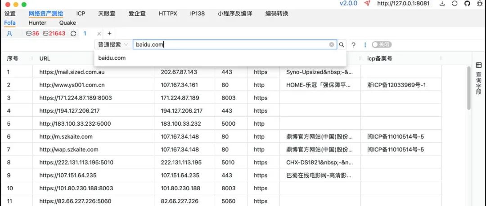
Task: Click the red paper-plane proxy icon
Action: [367, 4]
